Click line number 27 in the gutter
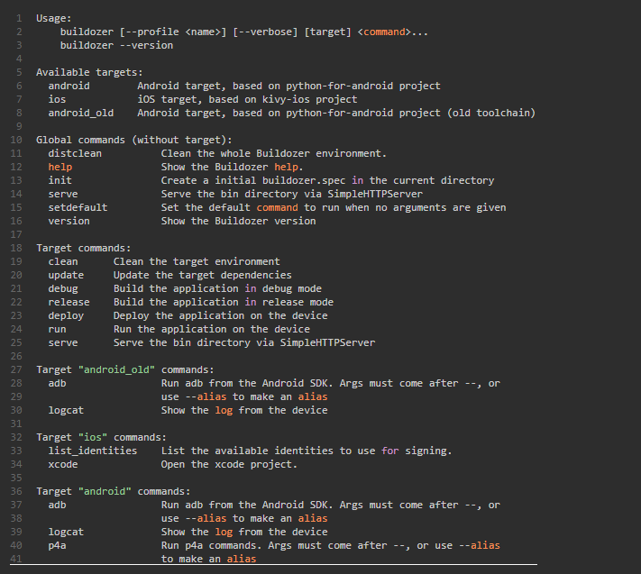641x574 pixels. click(x=16, y=369)
